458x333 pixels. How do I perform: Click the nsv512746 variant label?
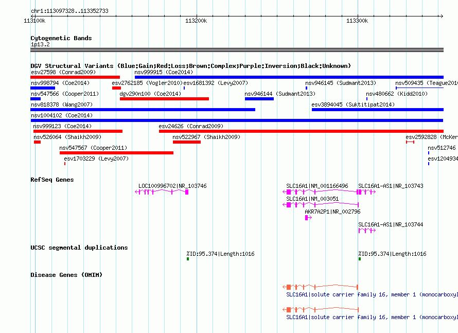tap(442, 148)
